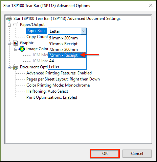Click the Document Options printer tools icon
Image resolution: width=157 pixels, height=162 pixels.
pos(16,67)
